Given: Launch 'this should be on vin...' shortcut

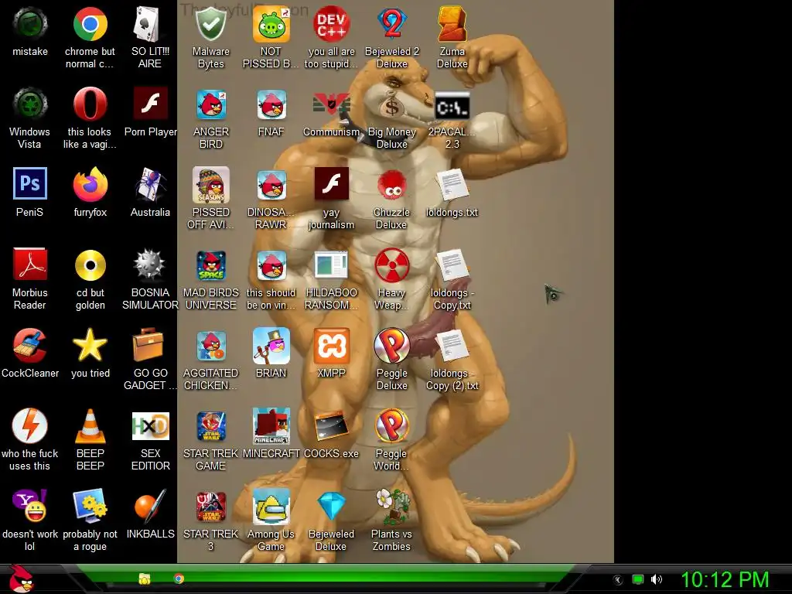Looking at the screenshot, I should tap(271, 265).
